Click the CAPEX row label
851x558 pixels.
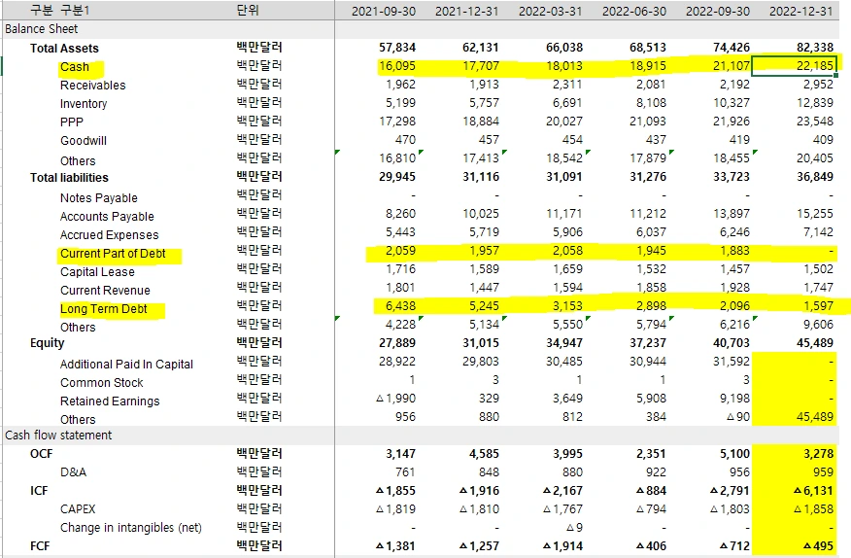point(78,509)
